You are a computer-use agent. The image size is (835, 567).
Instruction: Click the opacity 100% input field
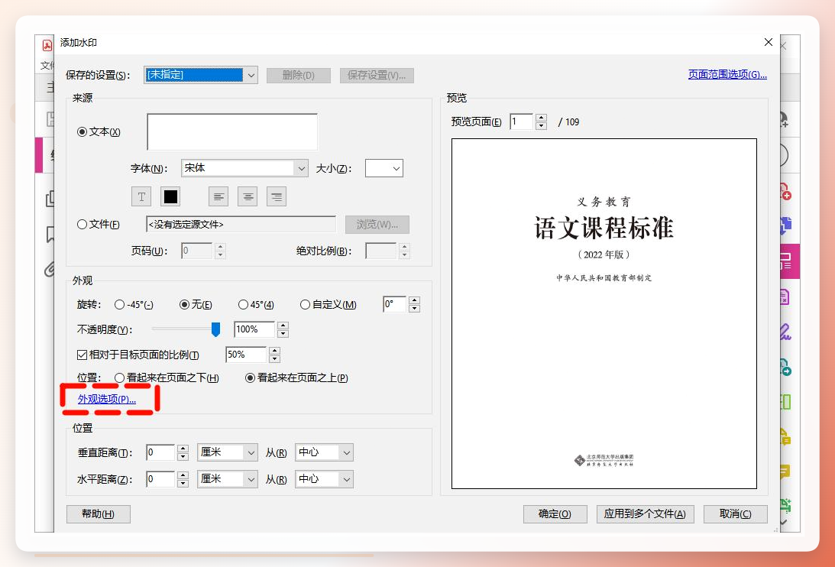254,329
